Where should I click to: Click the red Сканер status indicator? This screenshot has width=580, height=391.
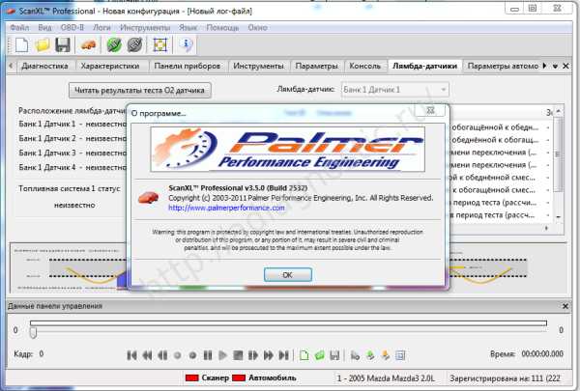point(192,378)
